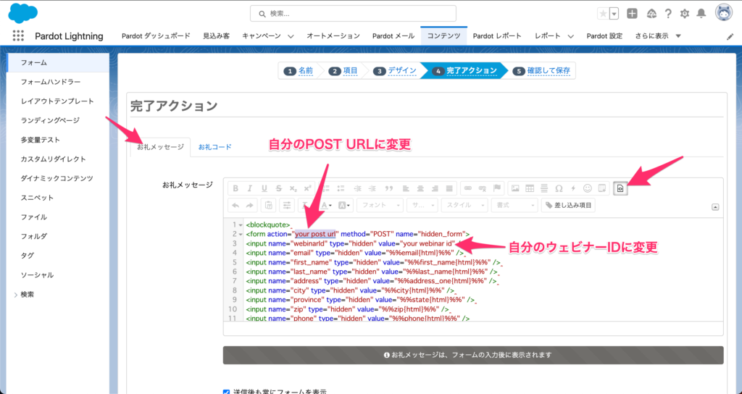Decrease indent in the editor
This screenshot has width=742, height=394.
(358, 188)
